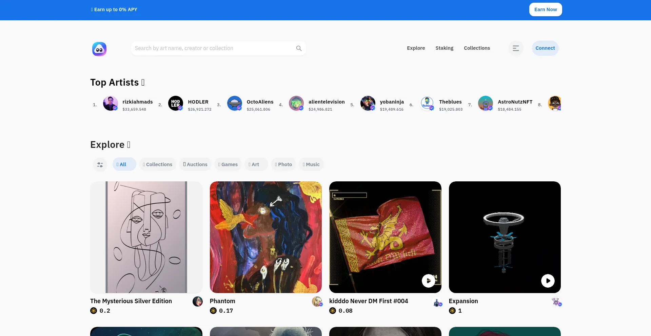Open The Mysterious Silver Edition artwork thumbnail
Image resolution: width=651 pixels, height=336 pixels.
[x=146, y=237]
